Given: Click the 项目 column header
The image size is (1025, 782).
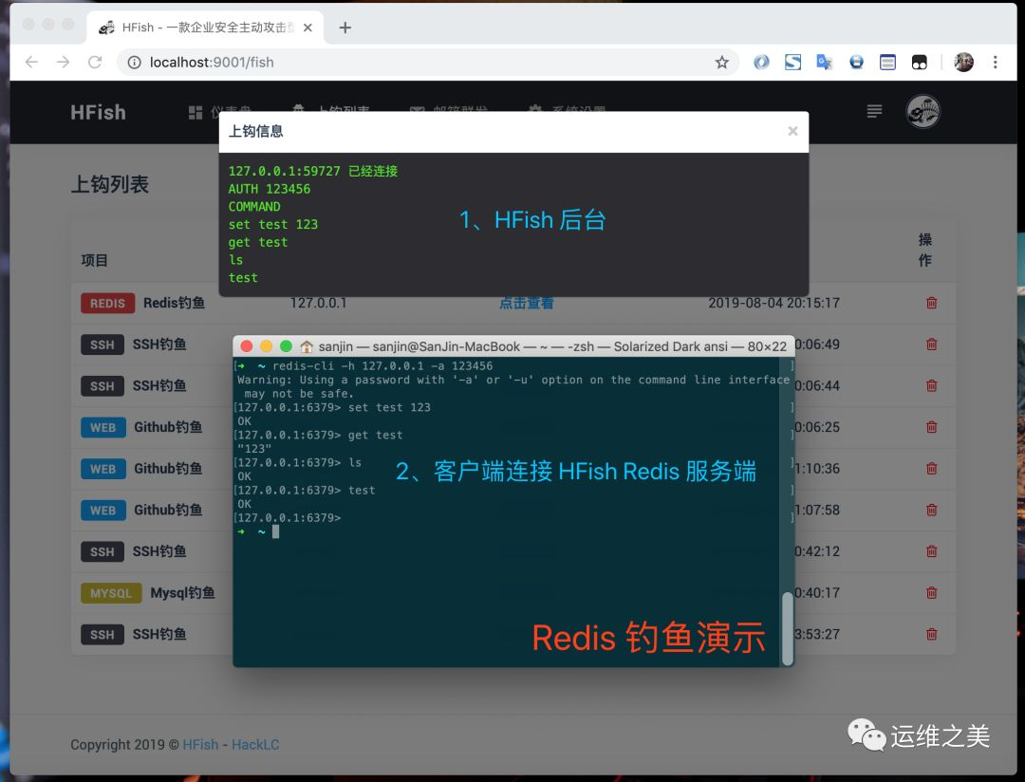Looking at the screenshot, I should click(x=94, y=260).
